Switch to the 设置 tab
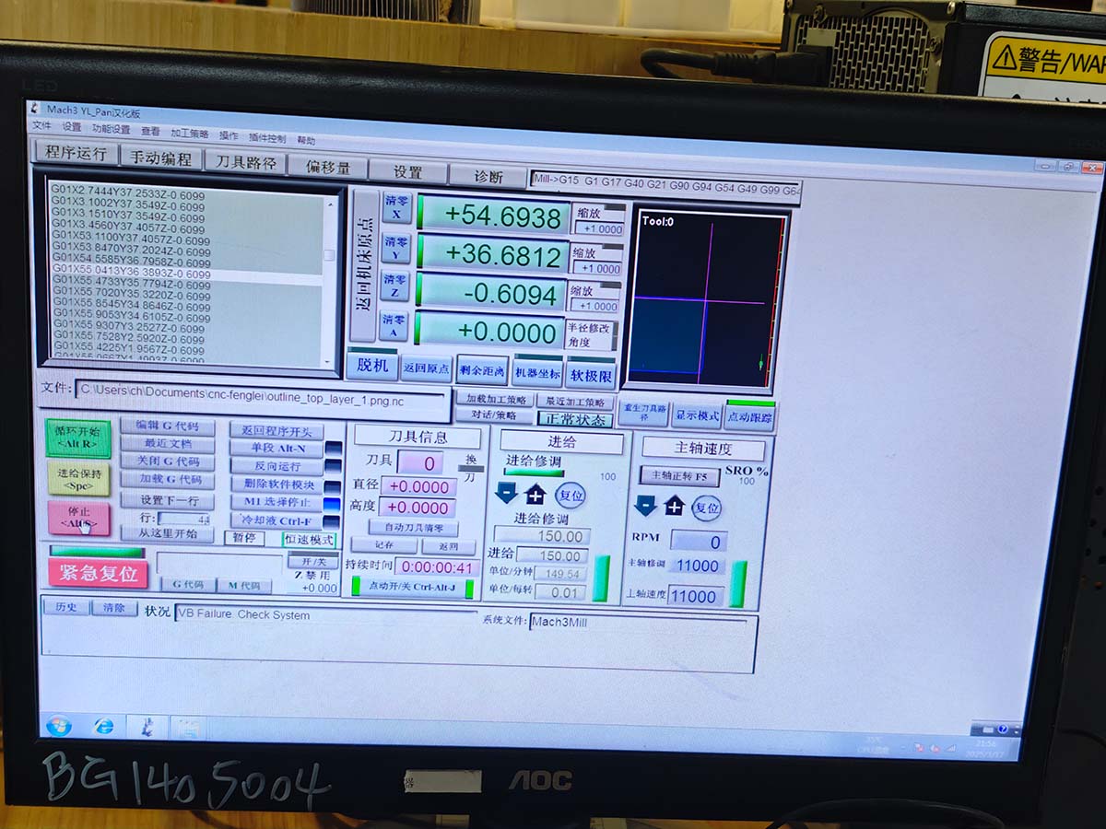 408,171
